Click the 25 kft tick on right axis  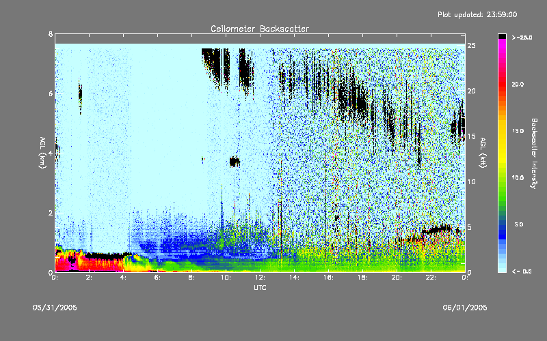click(471, 46)
